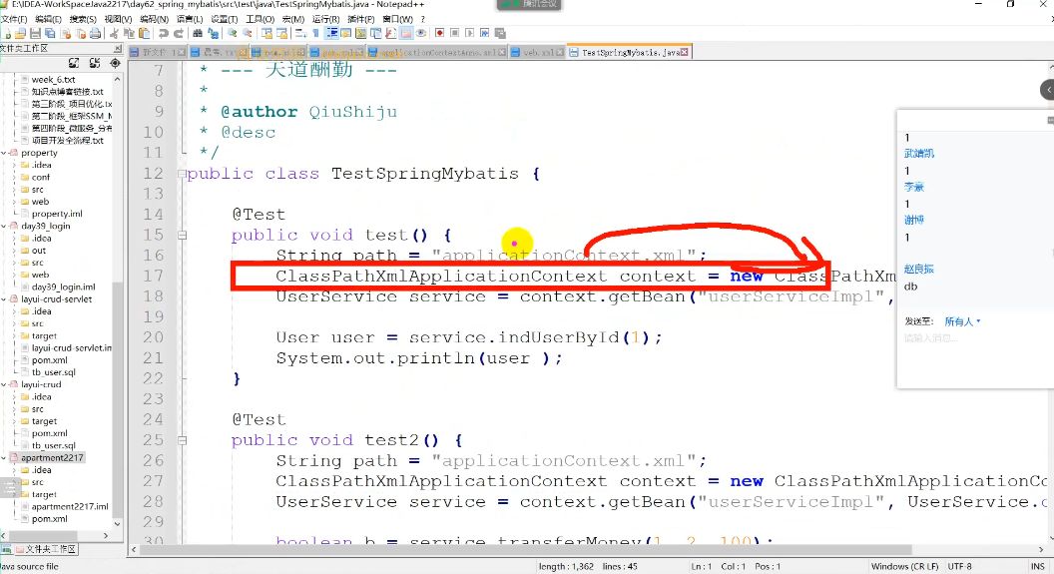Click the Undo arrow toolbar icon
The image size is (1054, 574).
click(x=164, y=34)
